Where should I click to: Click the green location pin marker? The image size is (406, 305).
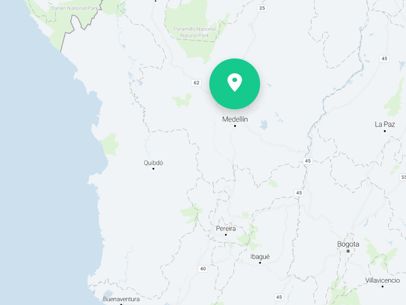click(235, 84)
